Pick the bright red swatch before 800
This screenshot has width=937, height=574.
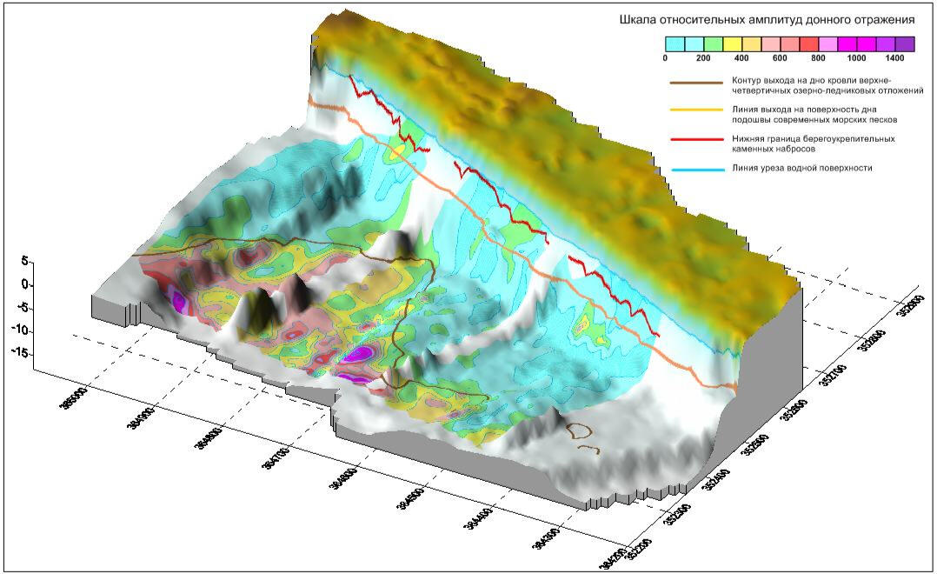pyautogui.click(x=808, y=43)
